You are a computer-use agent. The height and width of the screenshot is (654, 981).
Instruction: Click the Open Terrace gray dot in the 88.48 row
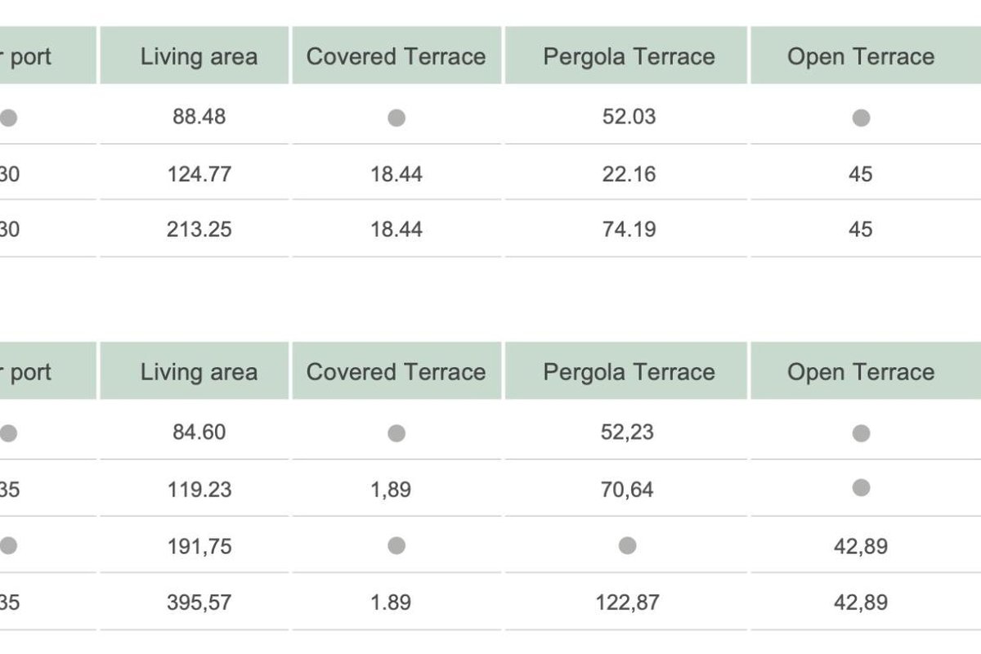pyautogui.click(x=861, y=118)
